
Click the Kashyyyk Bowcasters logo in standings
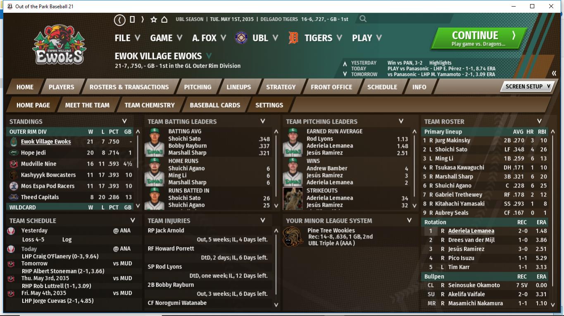point(14,175)
